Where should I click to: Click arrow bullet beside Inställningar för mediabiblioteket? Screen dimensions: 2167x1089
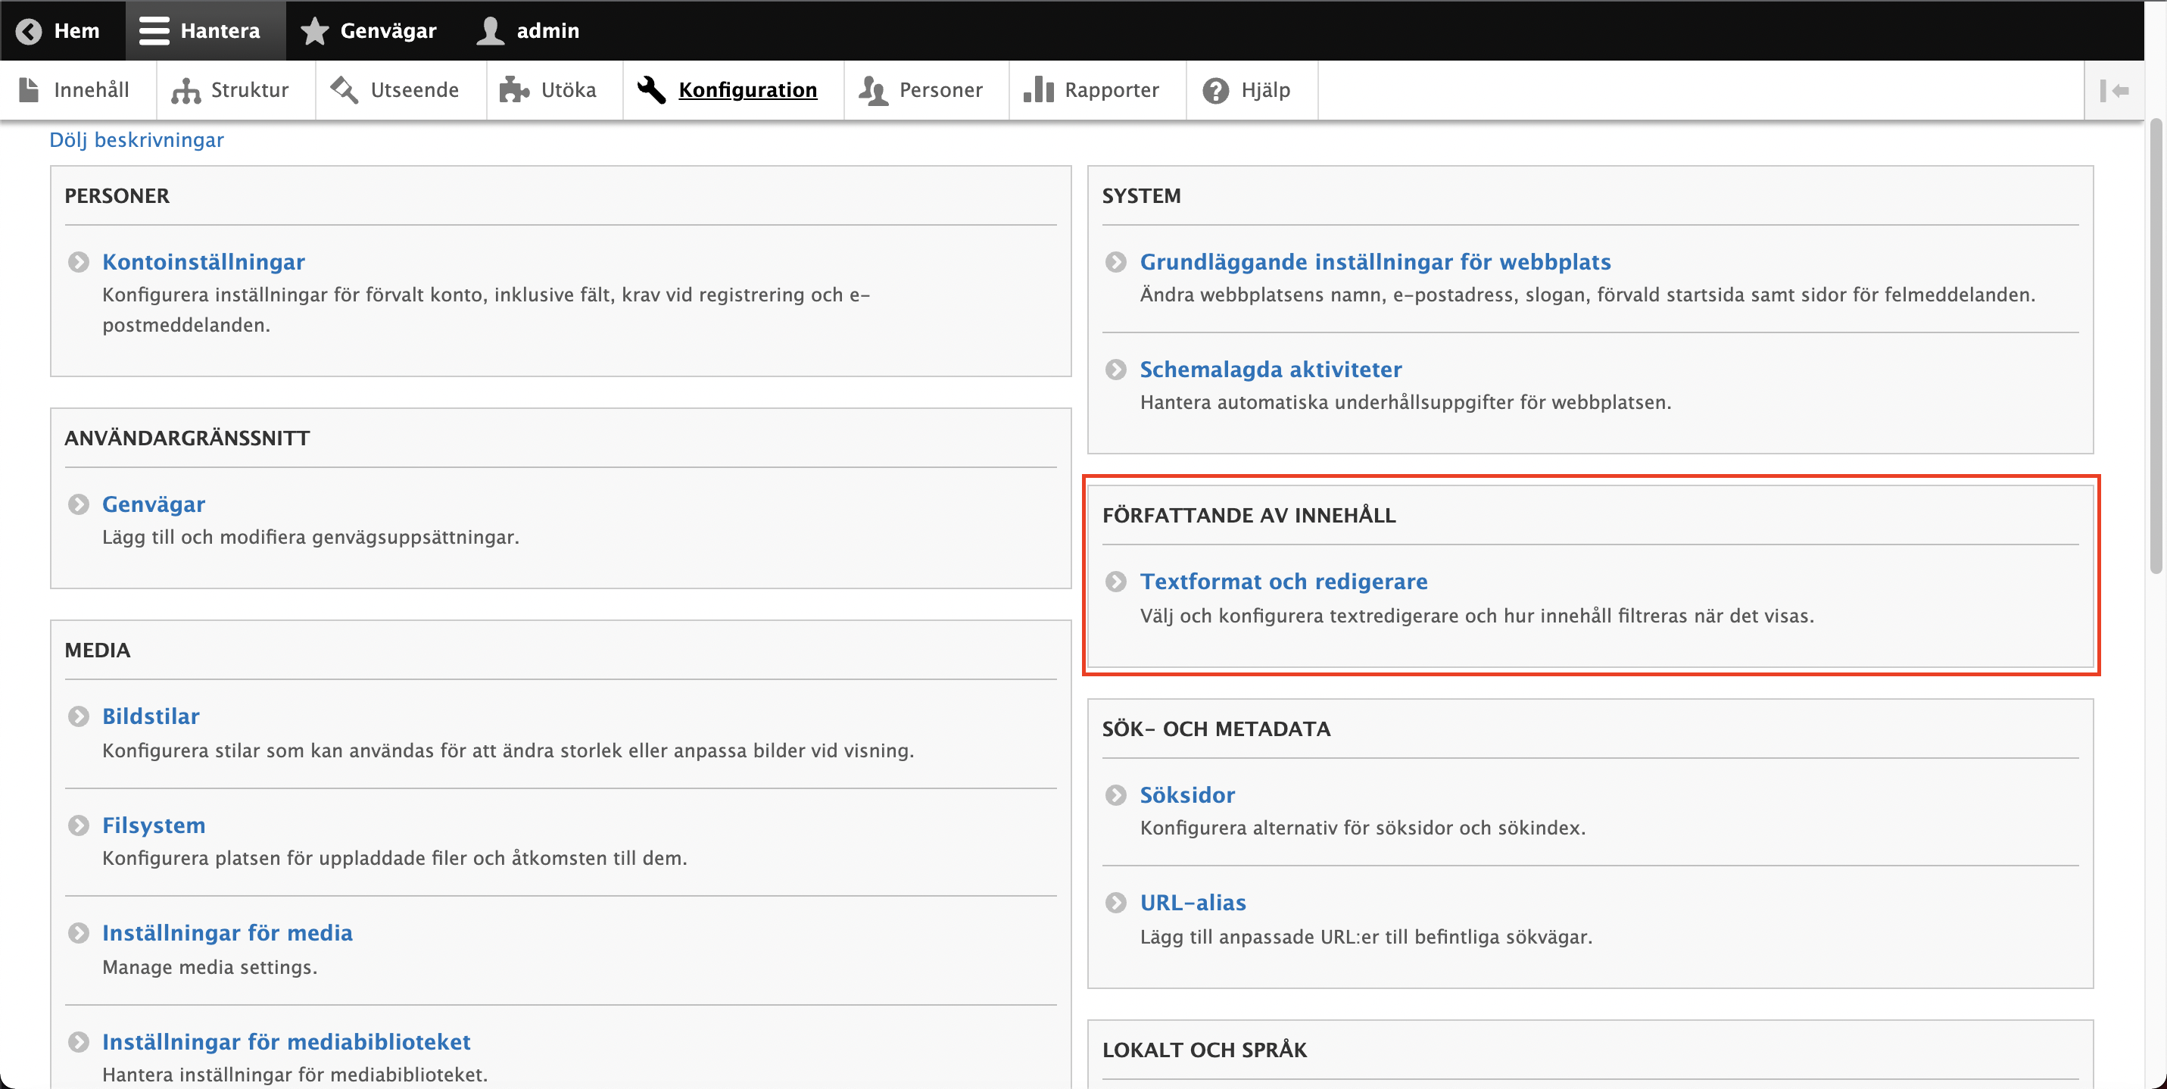pos(78,1043)
